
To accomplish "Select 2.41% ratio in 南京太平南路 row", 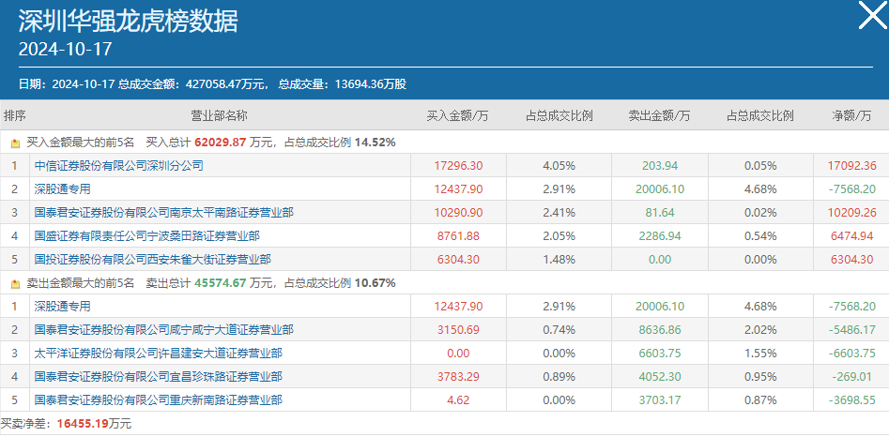I will [x=559, y=214].
